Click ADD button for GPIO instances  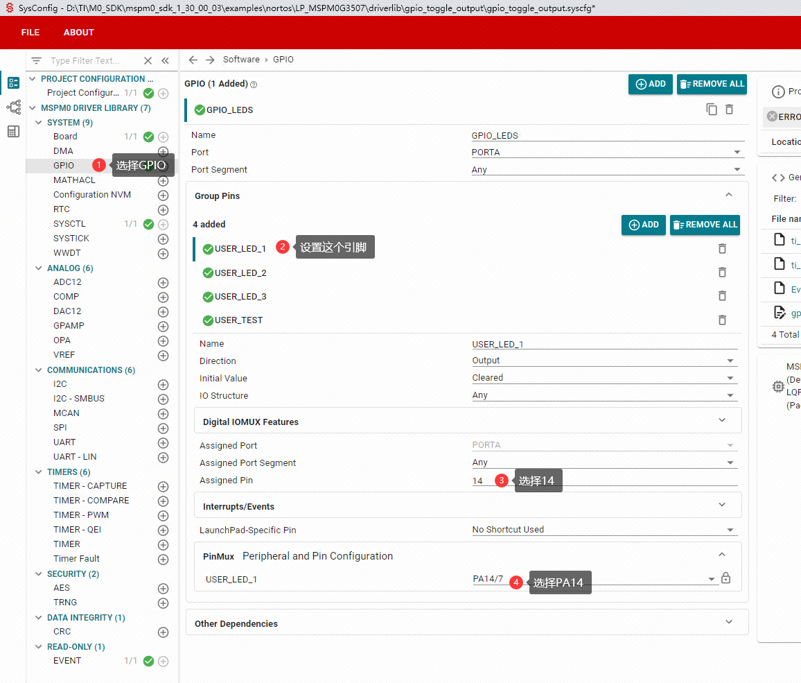tap(651, 84)
